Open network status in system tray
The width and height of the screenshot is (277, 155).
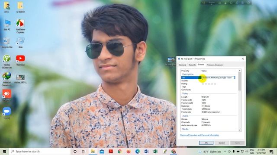(x=242, y=152)
